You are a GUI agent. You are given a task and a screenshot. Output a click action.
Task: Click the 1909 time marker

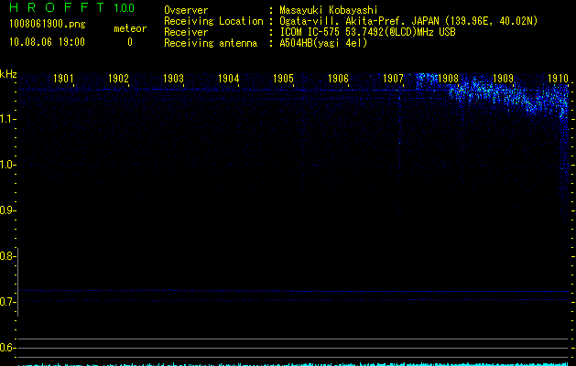tap(503, 78)
